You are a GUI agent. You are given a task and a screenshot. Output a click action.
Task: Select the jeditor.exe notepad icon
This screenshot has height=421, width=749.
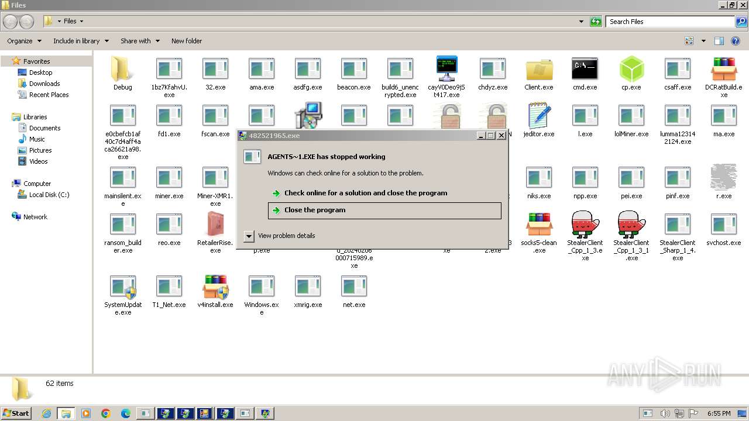pos(539,116)
